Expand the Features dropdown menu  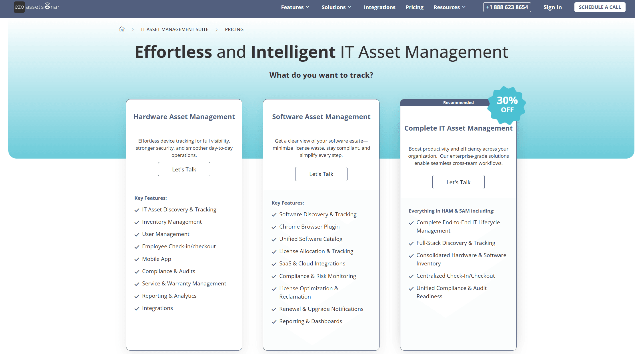pos(295,7)
